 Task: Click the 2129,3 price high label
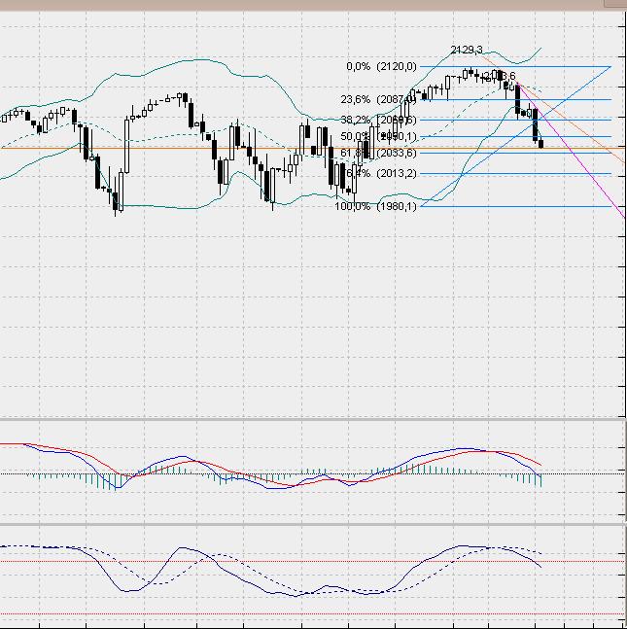click(469, 49)
